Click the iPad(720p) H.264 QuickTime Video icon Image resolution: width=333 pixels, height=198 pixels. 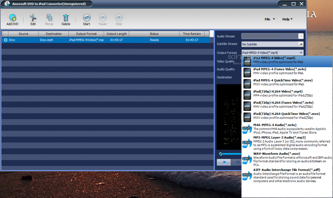pyautogui.click(x=247, y=117)
